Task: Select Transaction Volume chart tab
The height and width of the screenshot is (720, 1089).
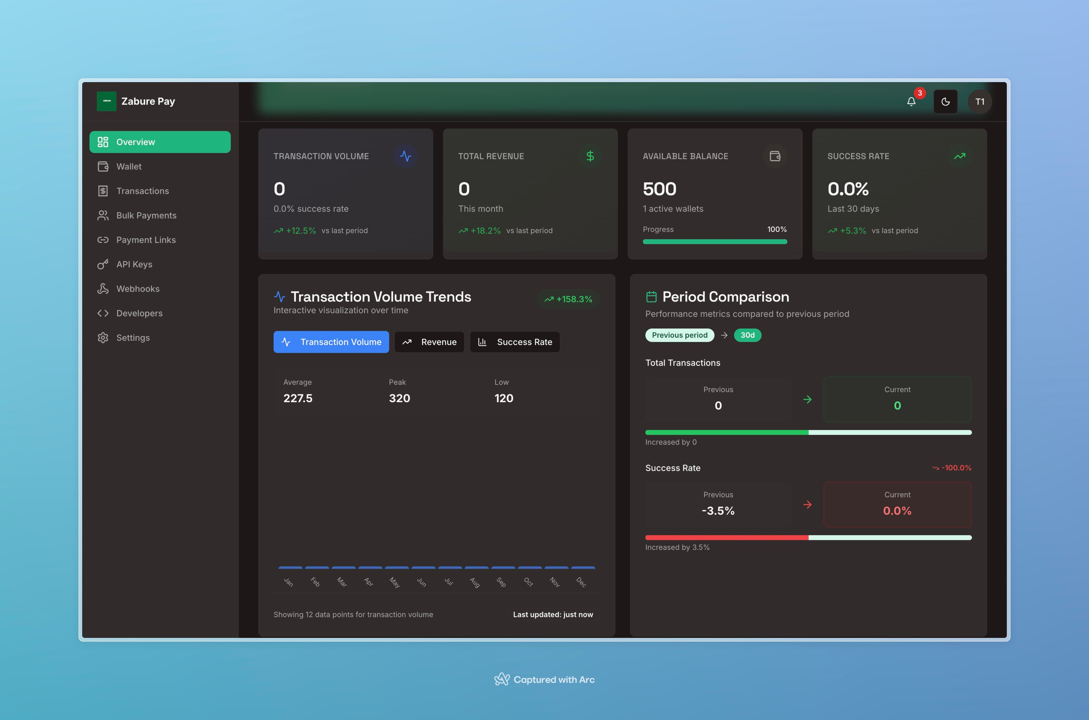Action: [331, 342]
